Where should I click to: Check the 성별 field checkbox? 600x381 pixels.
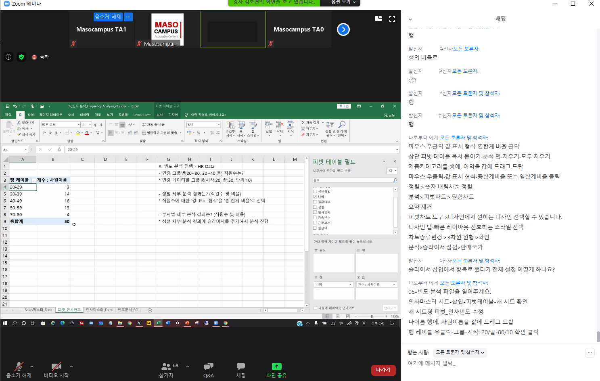click(315, 207)
